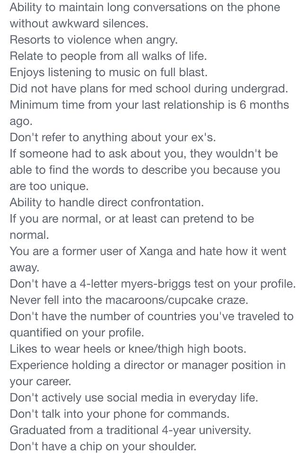Tap the sentence starting 'If someone had to ask'

[x=142, y=153]
